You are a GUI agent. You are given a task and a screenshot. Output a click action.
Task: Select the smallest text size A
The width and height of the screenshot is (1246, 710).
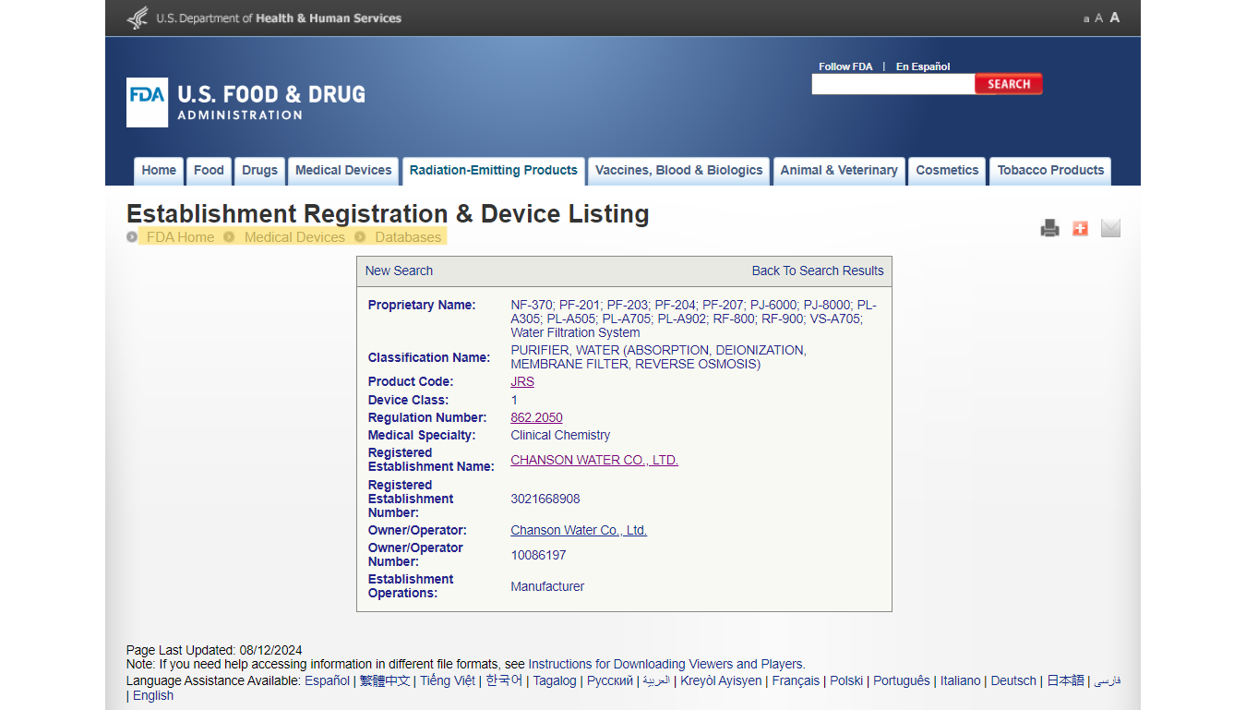pos(1086,18)
